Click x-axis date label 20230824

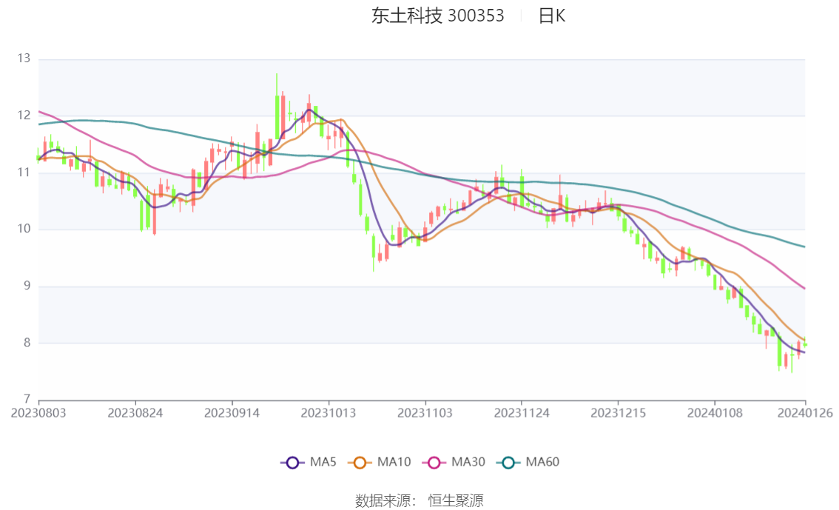135,413
